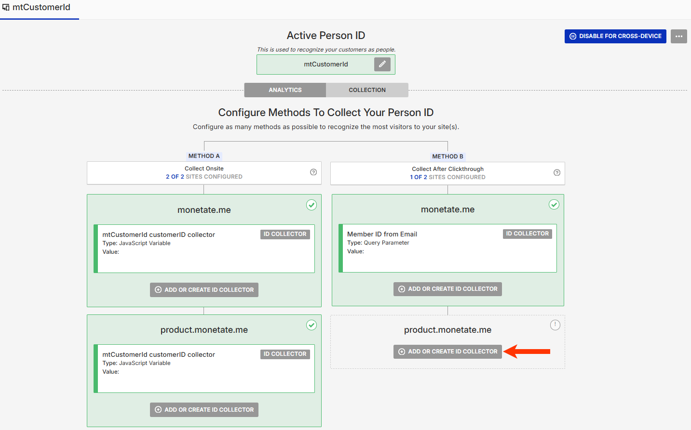Click the green checkmark on Method A product.monetate.me
The image size is (691, 430).
pos(312,325)
